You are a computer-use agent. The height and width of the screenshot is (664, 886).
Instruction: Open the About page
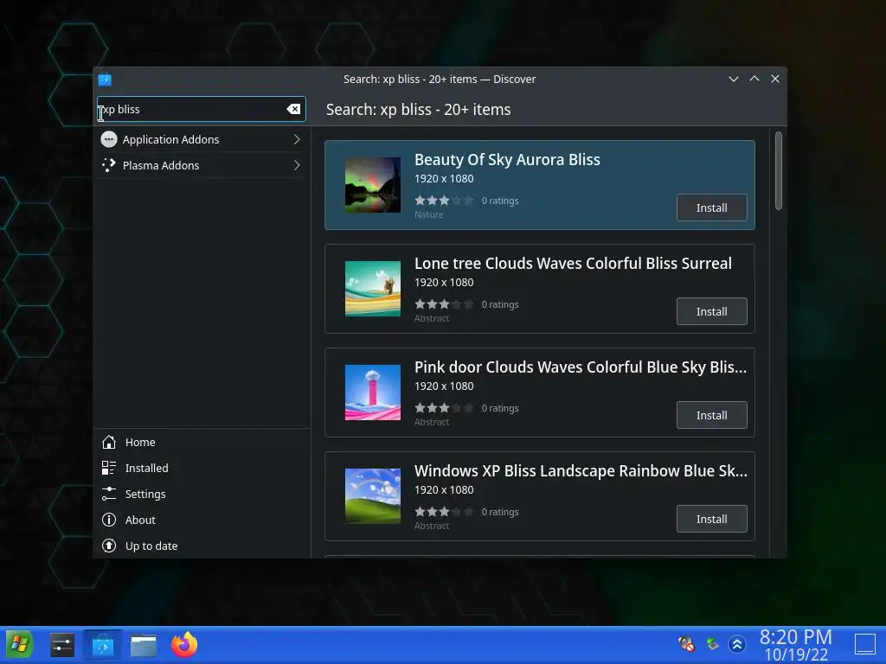pos(201,520)
